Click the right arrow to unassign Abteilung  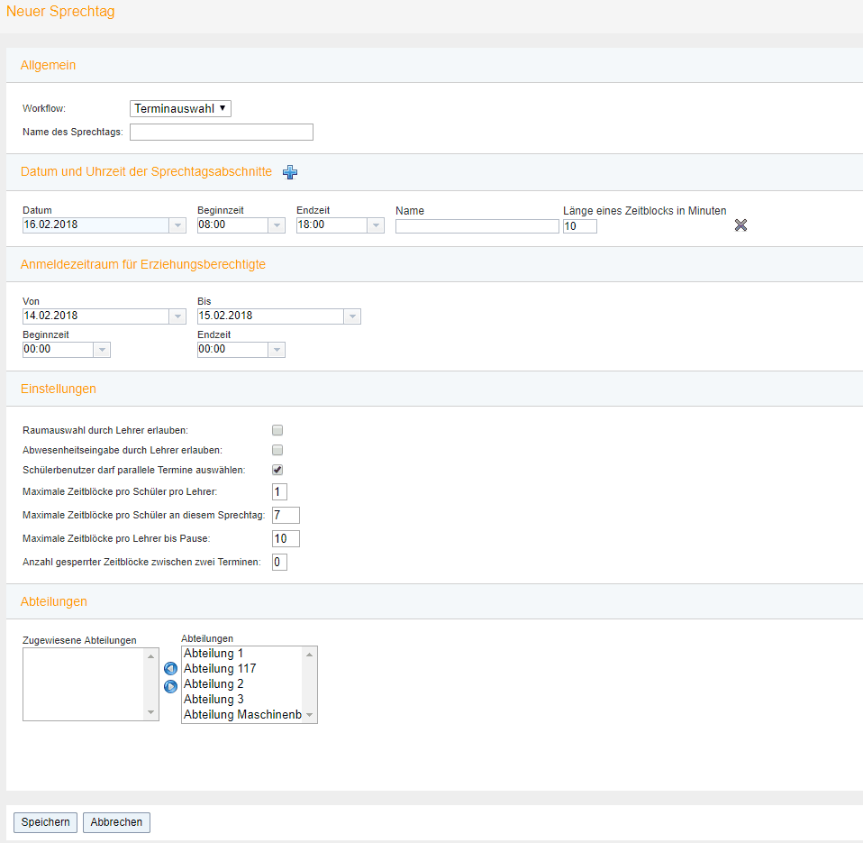click(170, 686)
